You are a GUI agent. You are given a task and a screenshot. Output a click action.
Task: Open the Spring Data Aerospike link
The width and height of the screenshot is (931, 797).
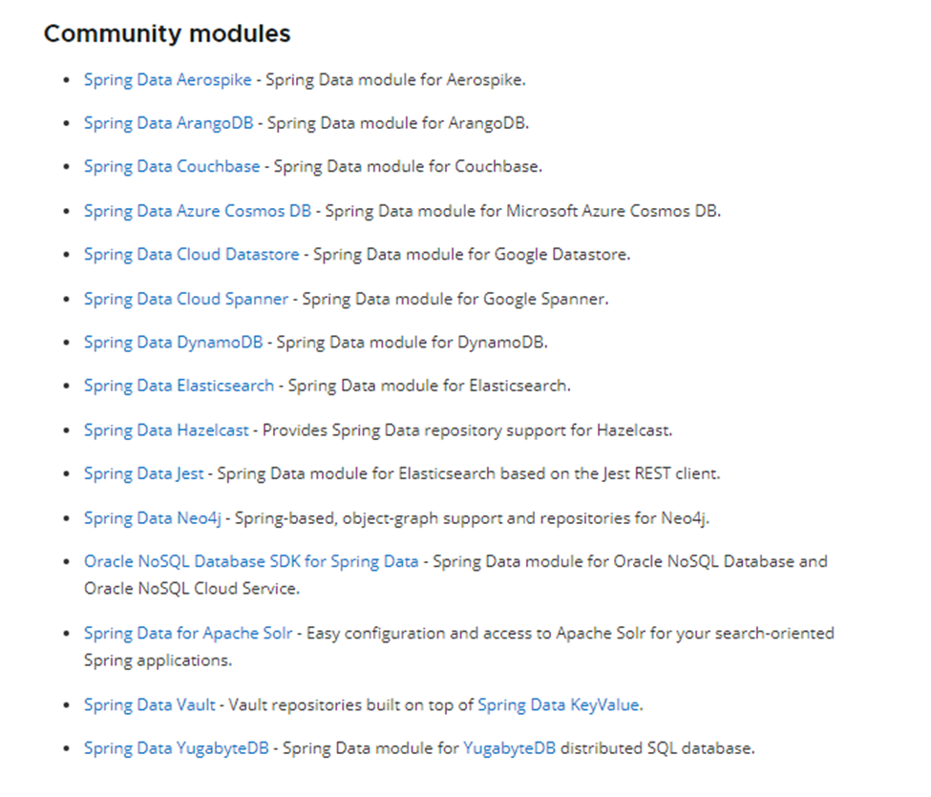pos(167,80)
